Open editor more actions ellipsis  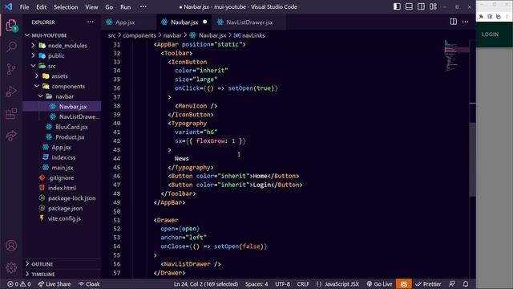click(465, 22)
